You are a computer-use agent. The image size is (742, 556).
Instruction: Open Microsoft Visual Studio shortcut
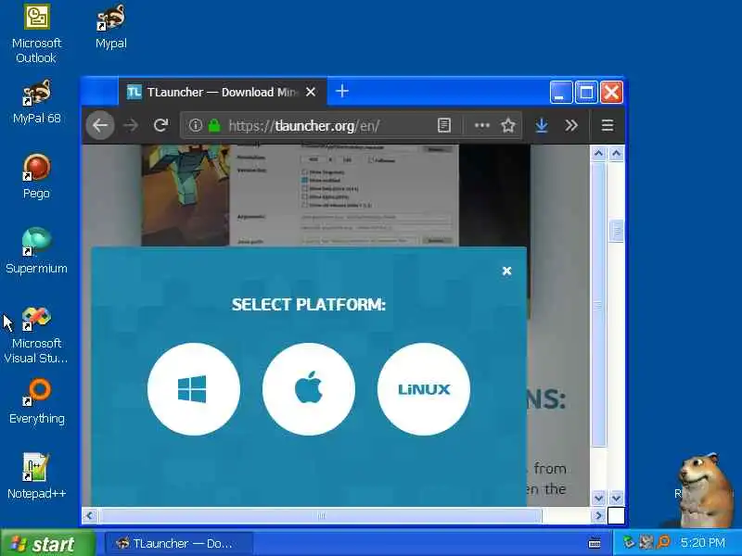coord(36,335)
